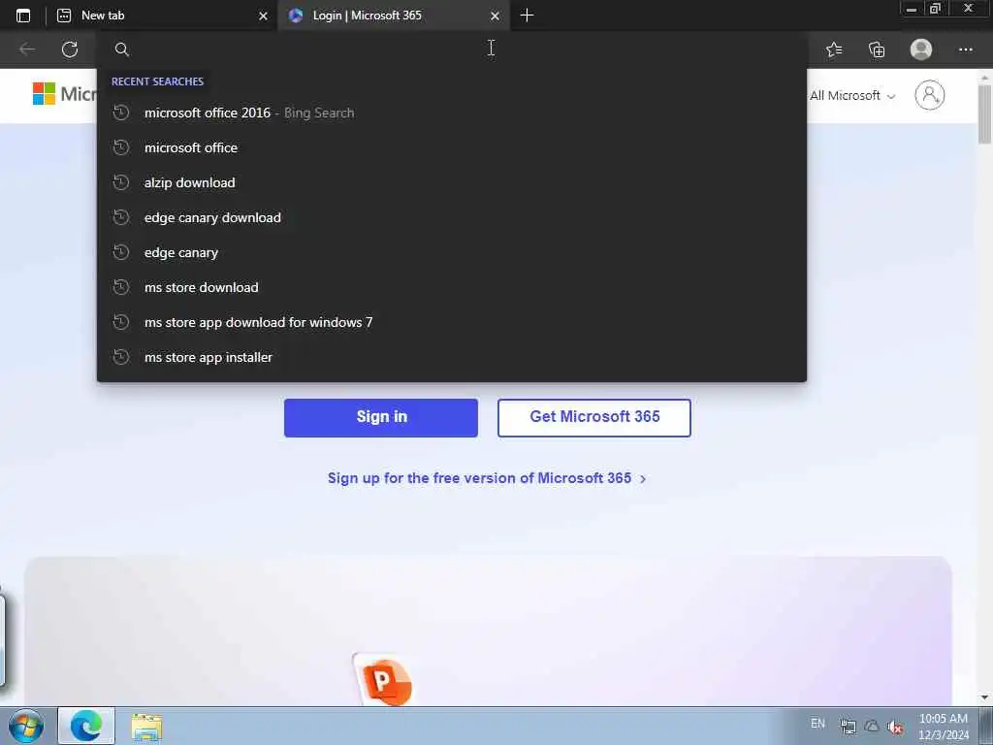Click the search magnifier icon in address bar
This screenshot has height=745, width=993.
click(121, 49)
